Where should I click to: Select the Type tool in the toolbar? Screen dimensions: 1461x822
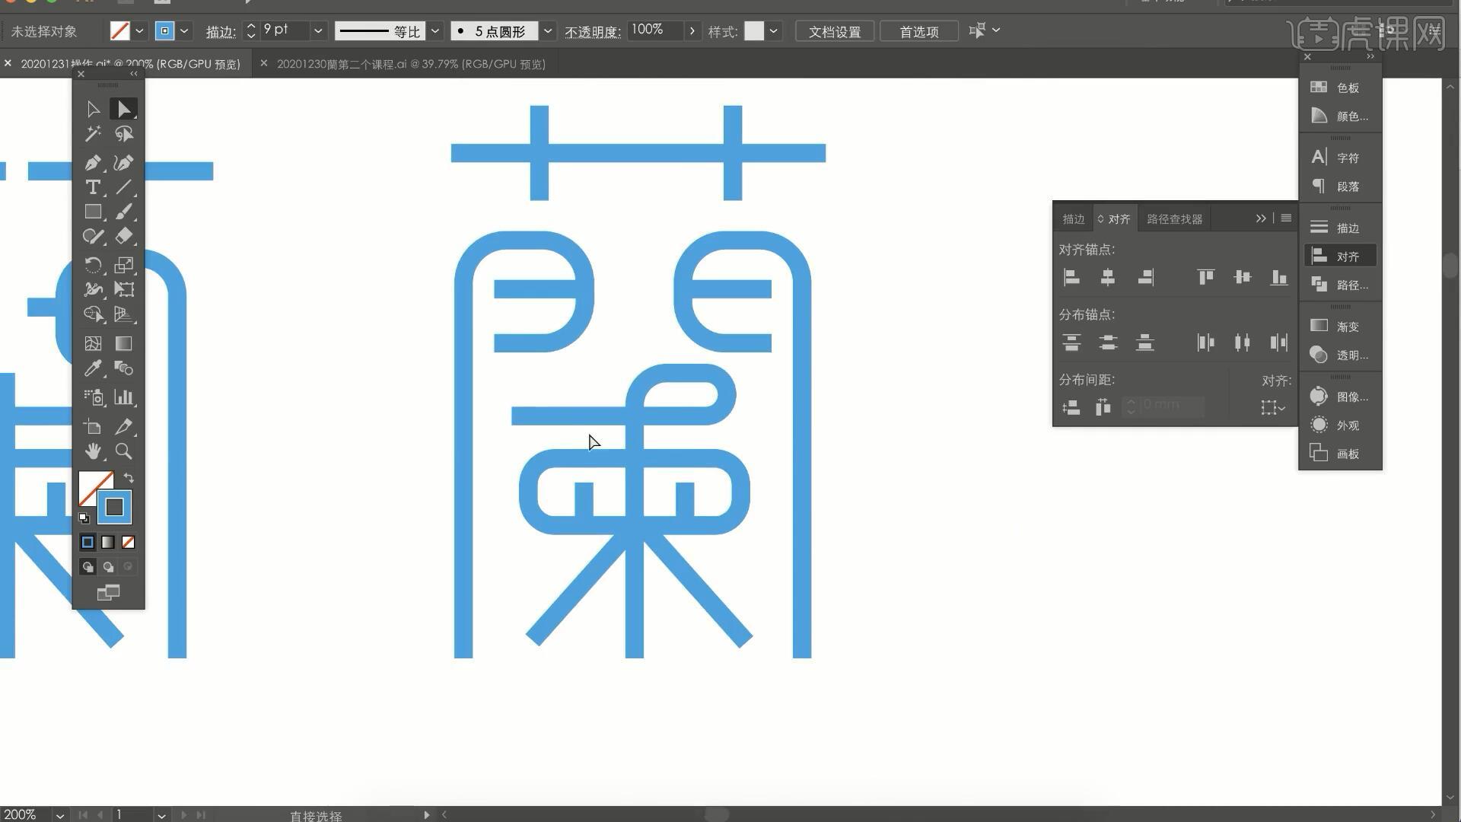[x=94, y=188]
